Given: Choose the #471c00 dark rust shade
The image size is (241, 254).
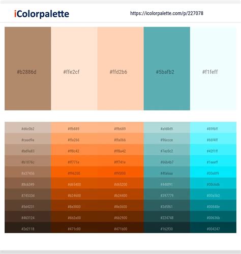Looking at the screenshot, I should (74, 228).
